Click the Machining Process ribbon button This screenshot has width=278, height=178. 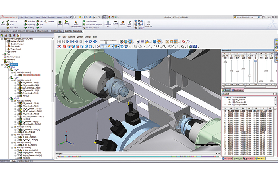tap(91, 28)
